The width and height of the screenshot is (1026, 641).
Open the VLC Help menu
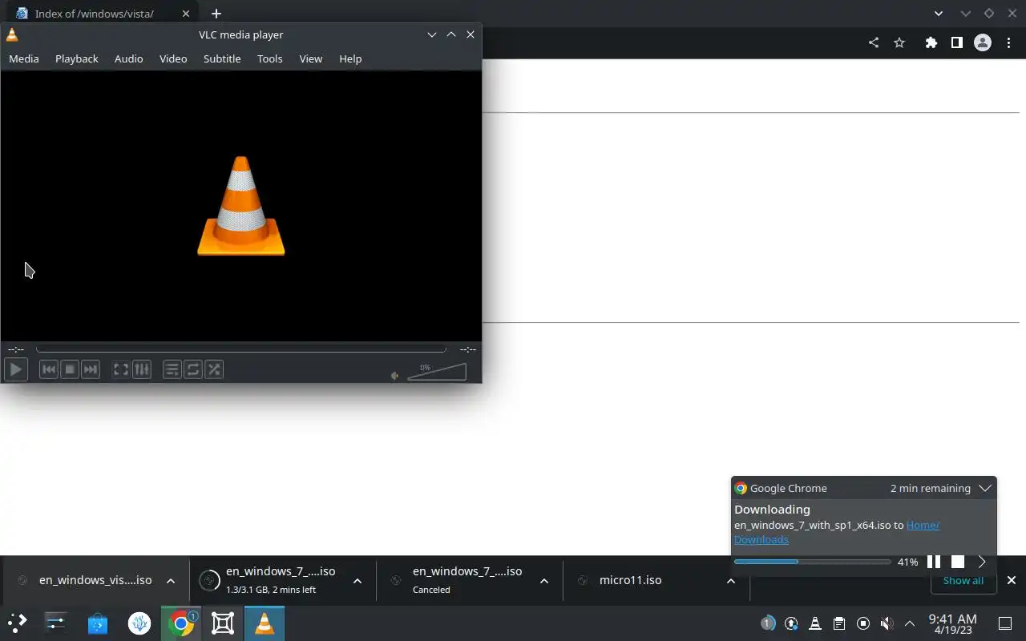[350, 58]
